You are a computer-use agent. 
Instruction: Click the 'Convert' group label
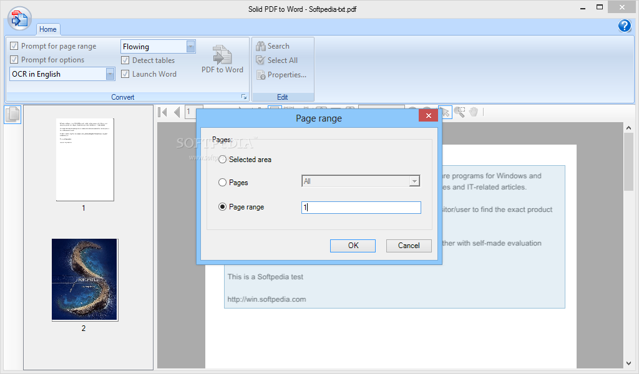[123, 97]
